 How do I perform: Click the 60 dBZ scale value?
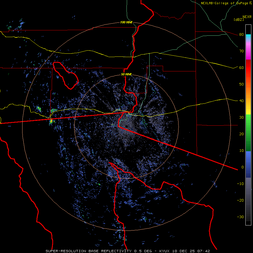[x=241, y=68]
